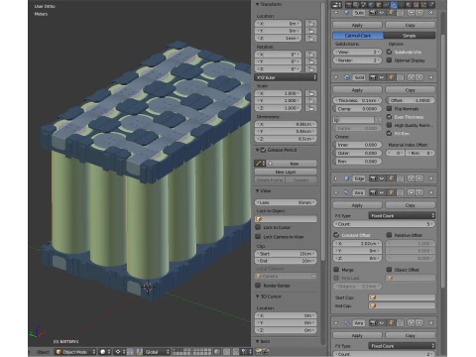Open the Modifiers wrench tab icon
476x357 pixels.
(394, 5)
